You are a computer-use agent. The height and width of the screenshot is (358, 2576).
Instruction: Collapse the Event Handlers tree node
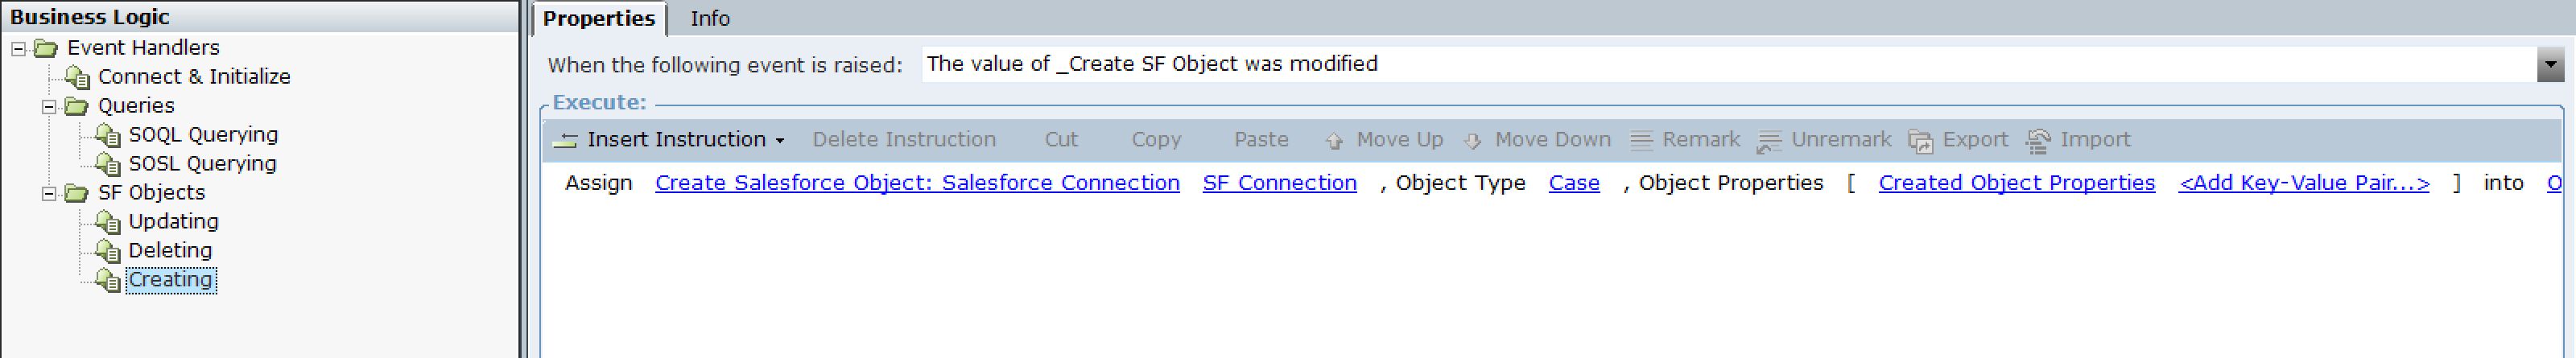coord(18,48)
